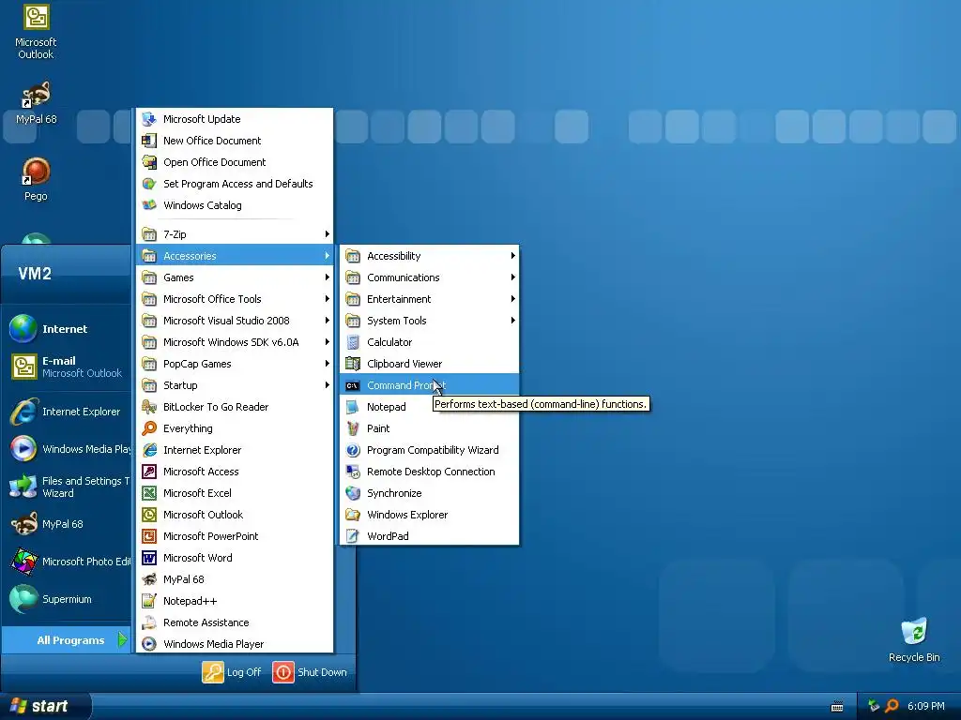Screen dimensions: 961x720
Task: Click the Internet globe icon in Start menu
Action: [23, 329]
